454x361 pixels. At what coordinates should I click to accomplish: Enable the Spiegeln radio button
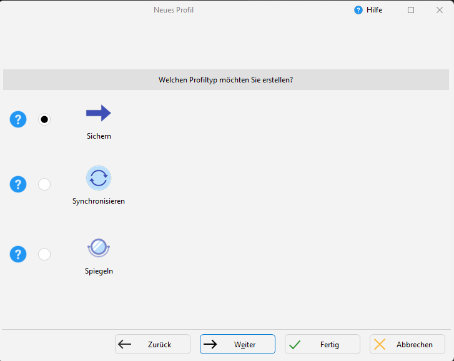coord(44,254)
